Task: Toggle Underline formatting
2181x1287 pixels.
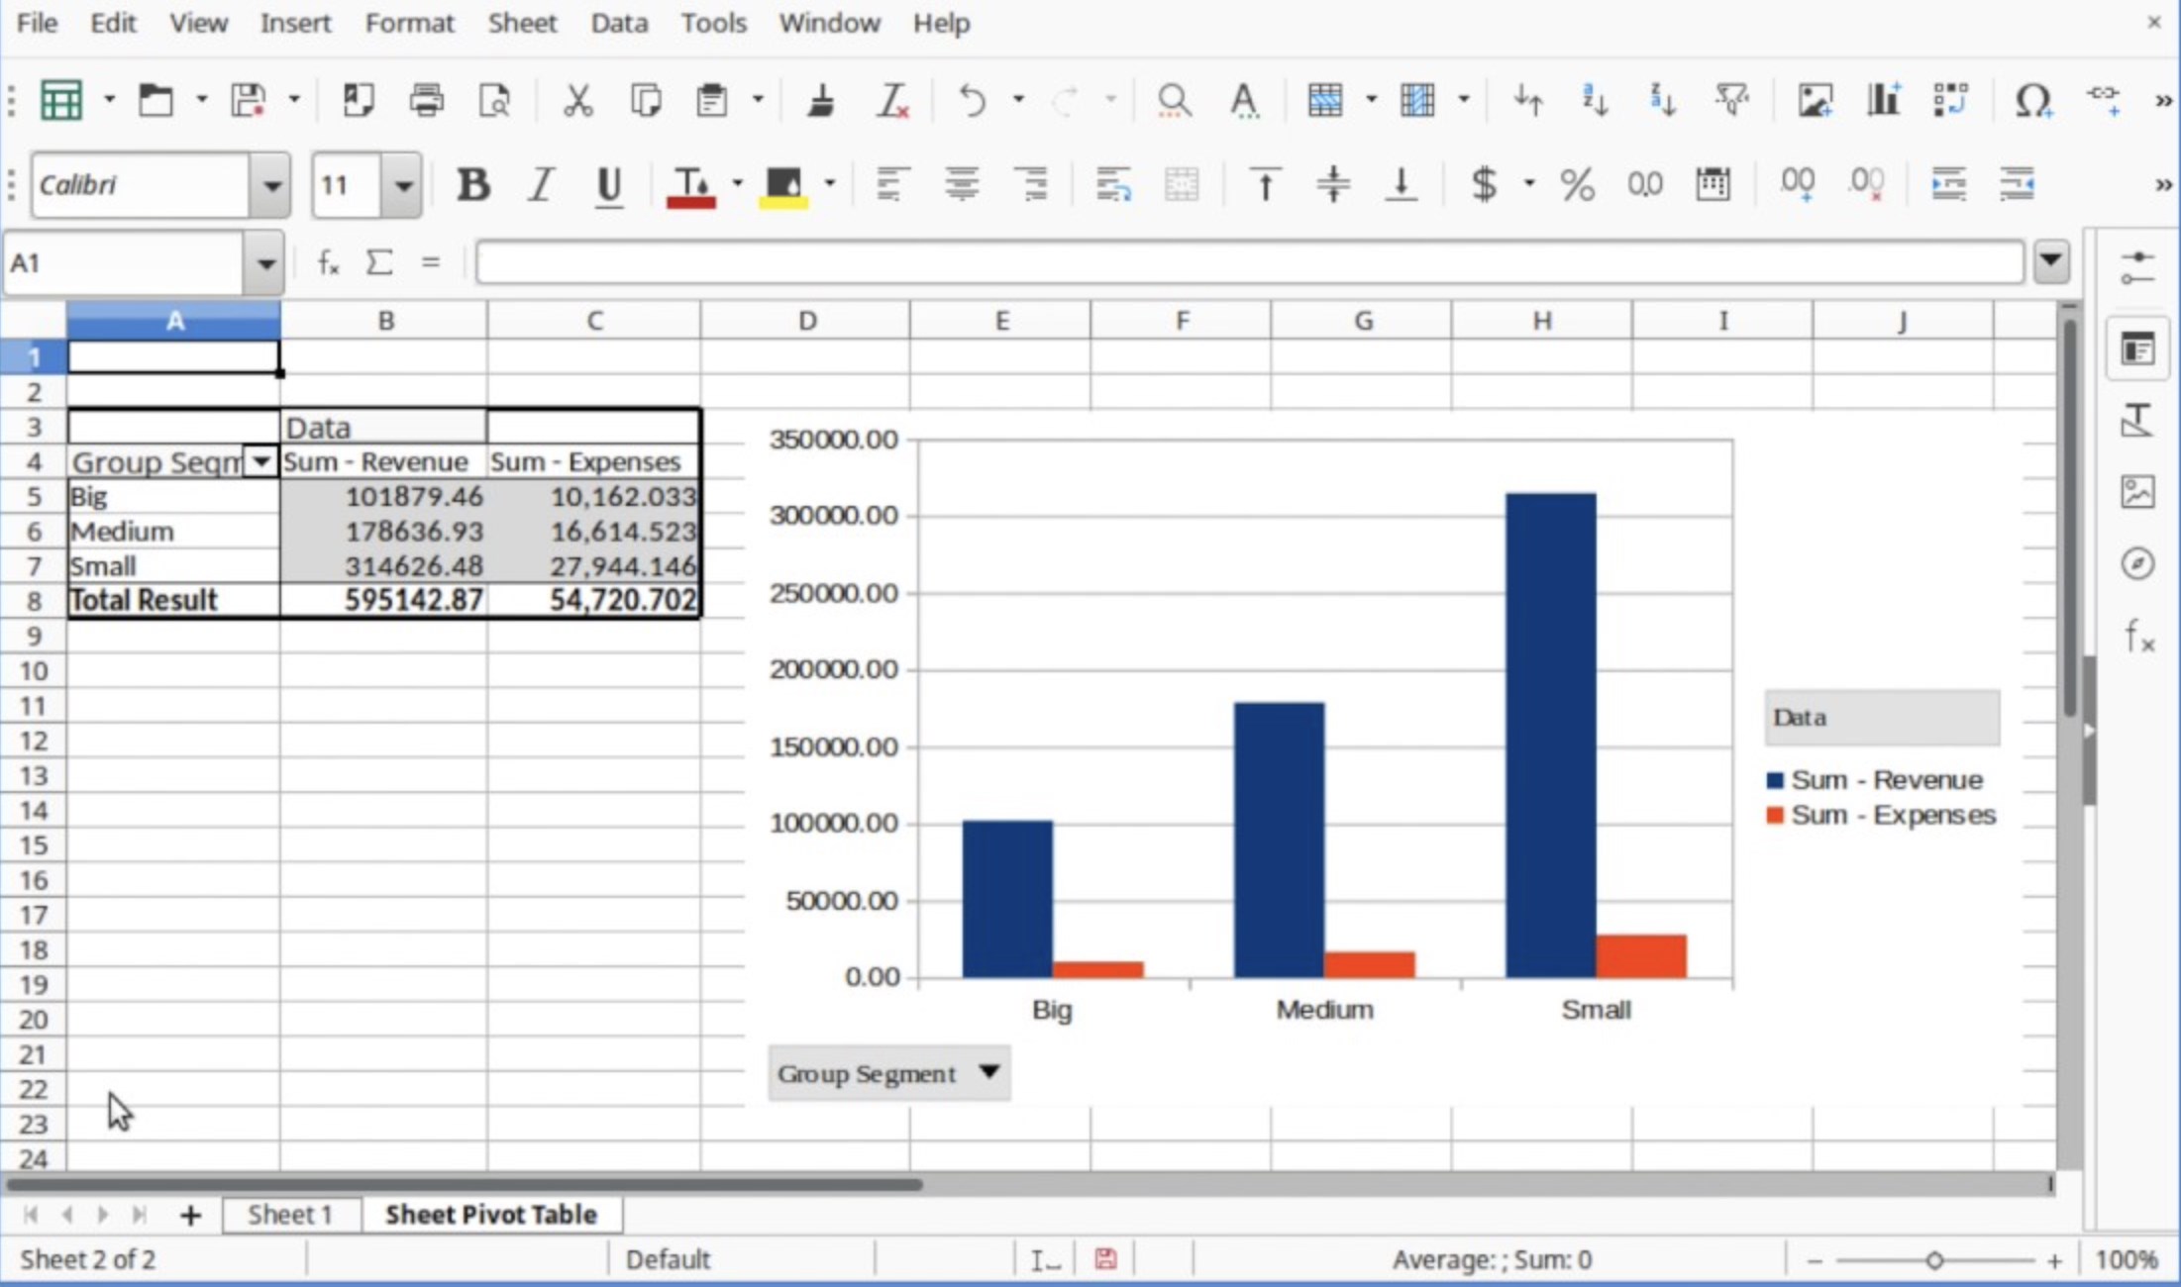Action: [x=609, y=185]
